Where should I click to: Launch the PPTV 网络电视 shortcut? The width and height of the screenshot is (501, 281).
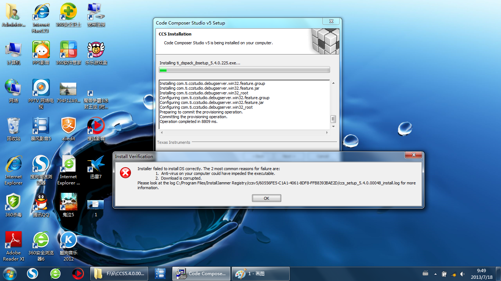pos(41,94)
